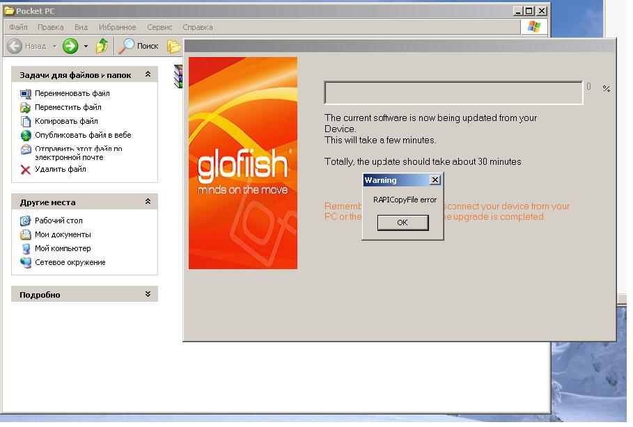Open Рабочий стол location
Screen dimensions: 633x427
58,220
